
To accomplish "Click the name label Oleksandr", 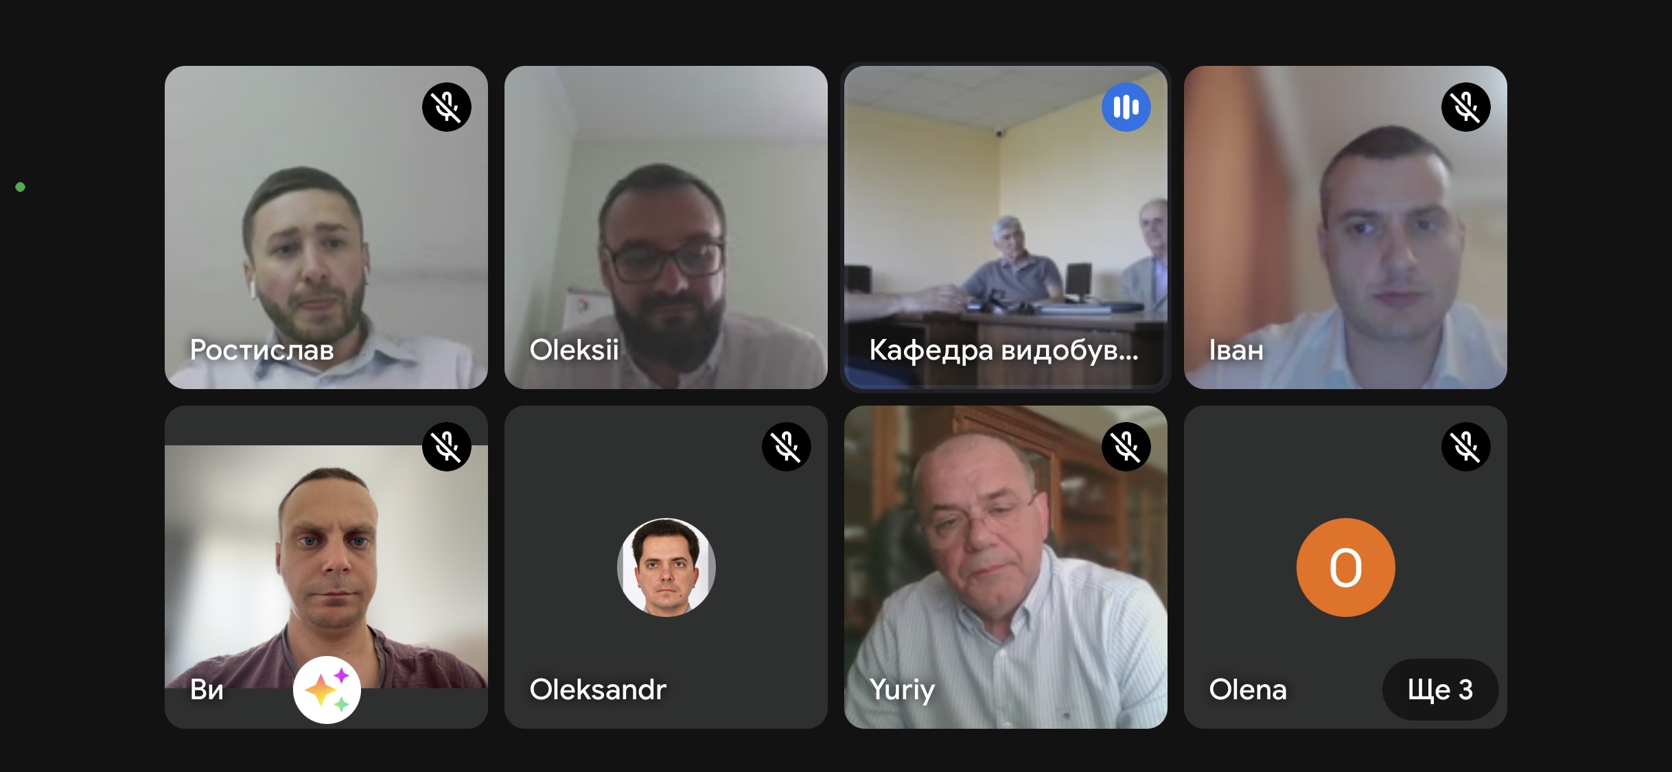I will click(598, 690).
